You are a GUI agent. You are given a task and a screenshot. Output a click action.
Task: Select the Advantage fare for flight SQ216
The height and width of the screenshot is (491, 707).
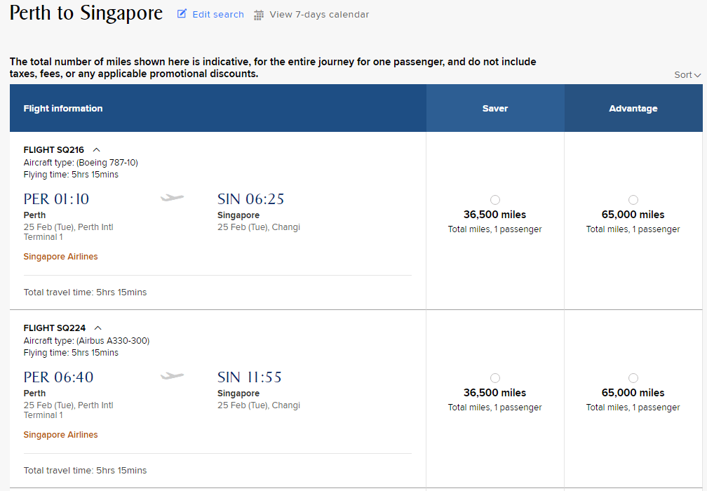pyautogui.click(x=633, y=200)
